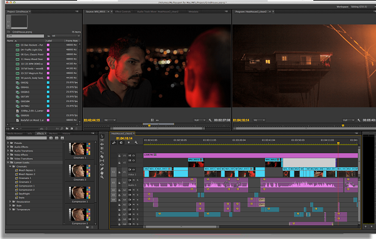
Task: Toggle track output eye on V2
Action: (133, 160)
